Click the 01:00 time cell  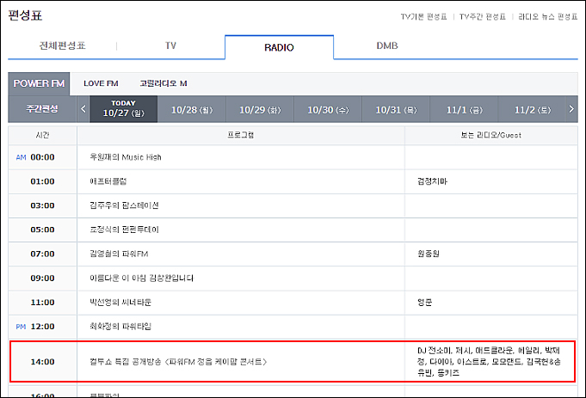(42, 181)
